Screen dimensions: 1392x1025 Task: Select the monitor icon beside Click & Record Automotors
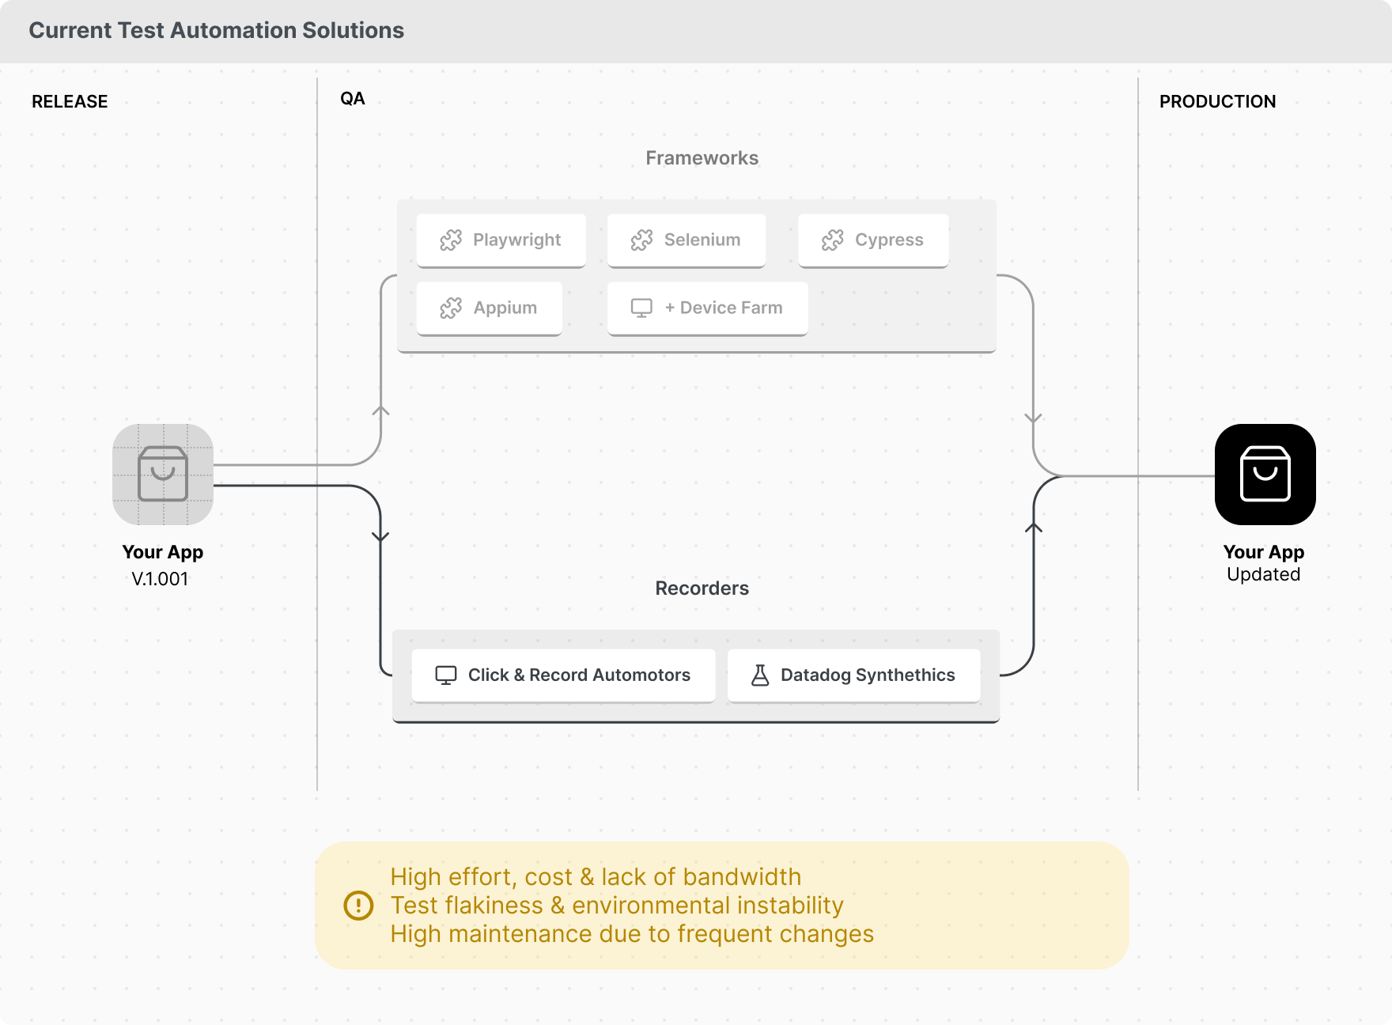click(447, 675)
